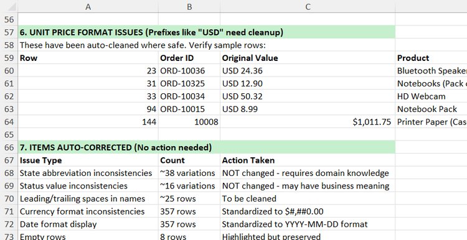The image size is (467, 240).
Task: Click 'State abbreviation inconsistencies' cell
Action: click(x=88, y=173)
